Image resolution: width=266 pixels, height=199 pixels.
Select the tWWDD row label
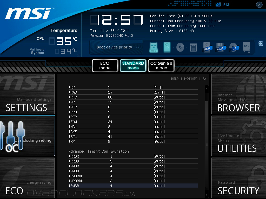tap(74, 171)
